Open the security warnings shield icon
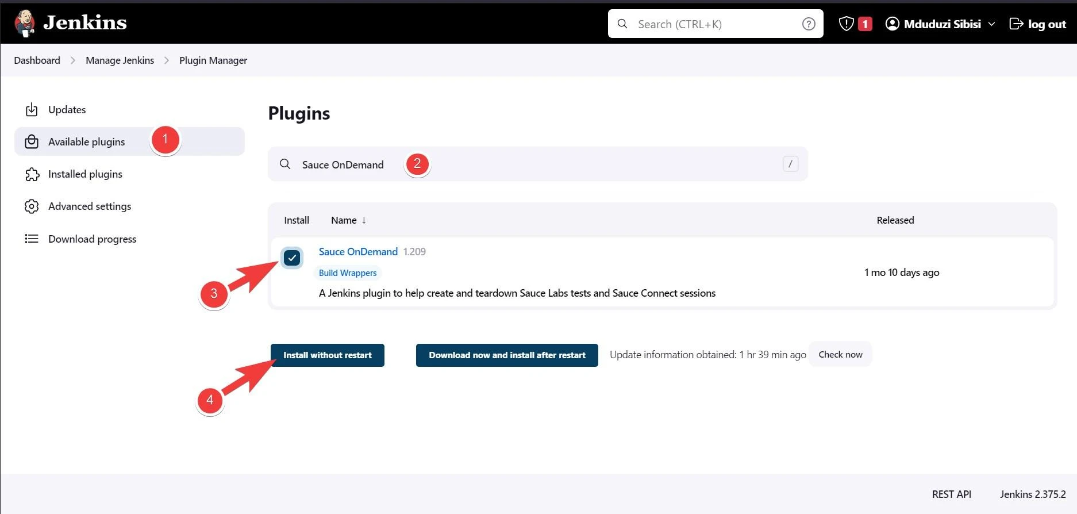Viewport: 1077px width, 514px height. 846,24
